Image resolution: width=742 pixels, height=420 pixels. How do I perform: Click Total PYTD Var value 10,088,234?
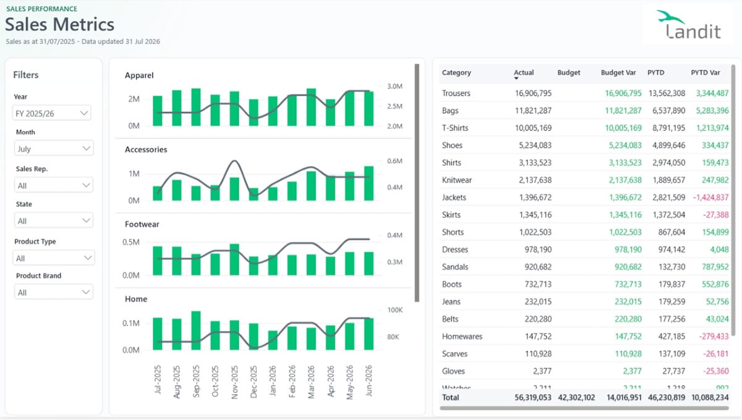point(710,398)
